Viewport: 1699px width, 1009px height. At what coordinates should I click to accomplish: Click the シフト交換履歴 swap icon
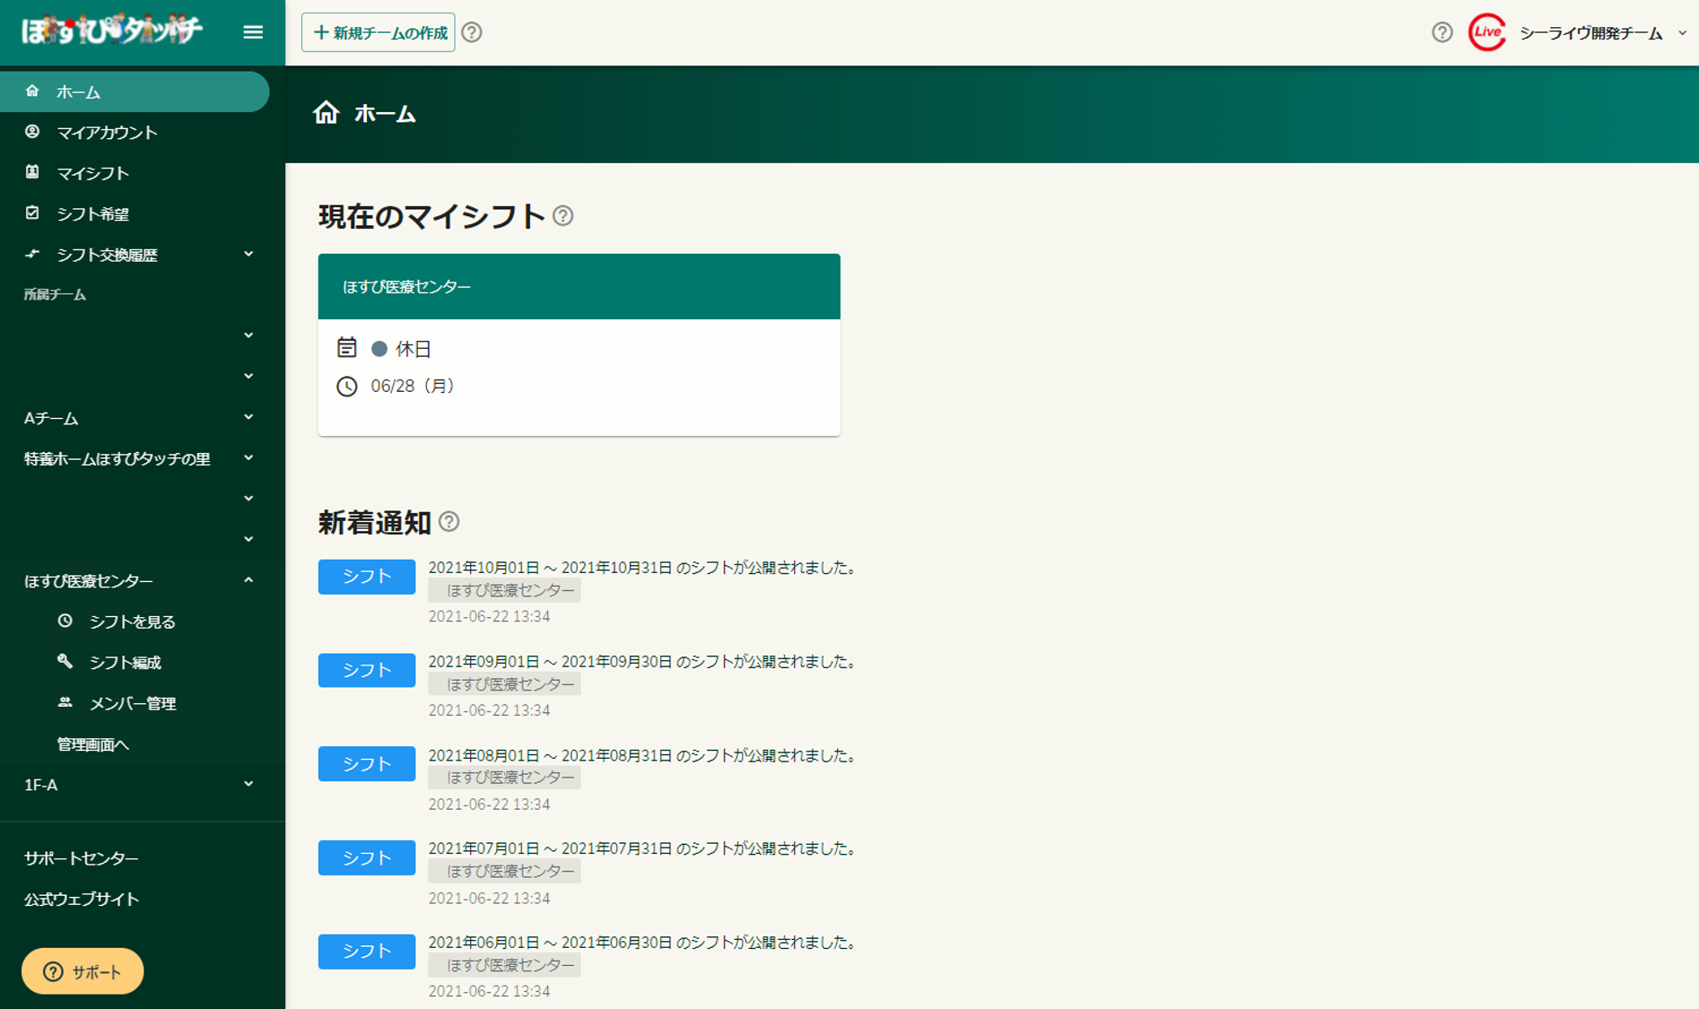(32, 254)
